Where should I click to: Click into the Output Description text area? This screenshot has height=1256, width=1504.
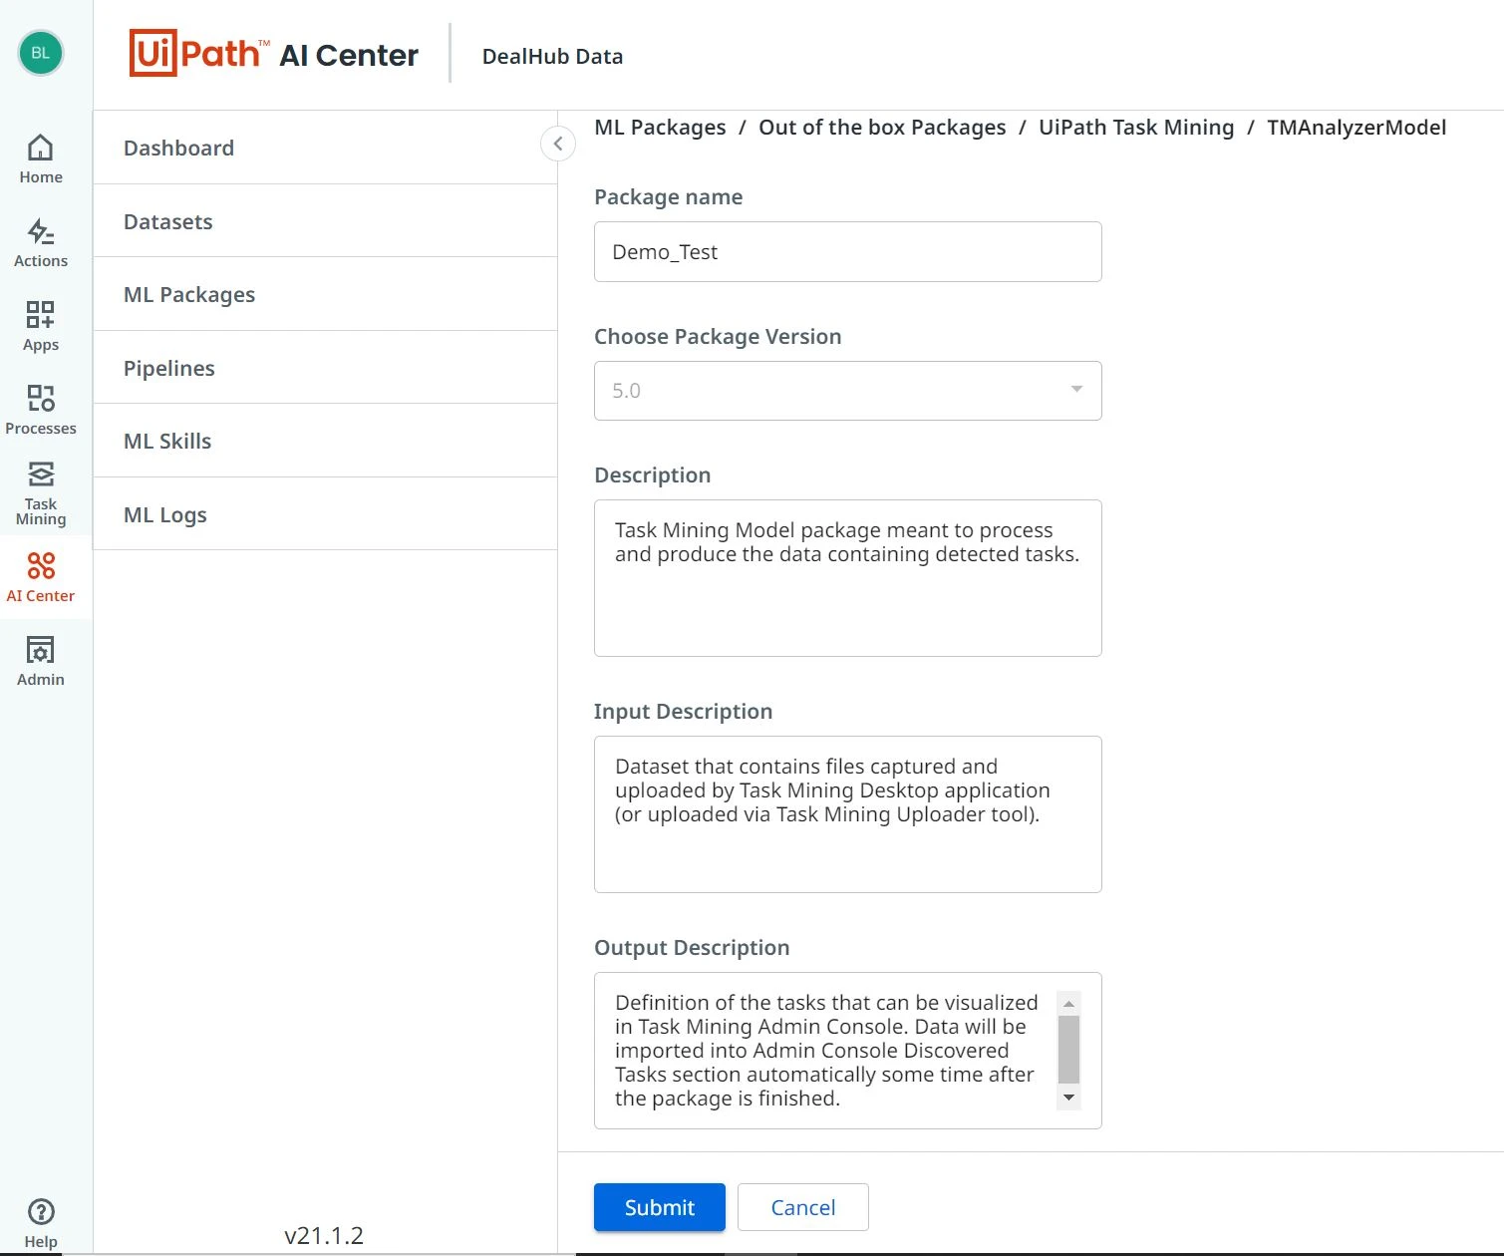pyautogui.click(x=848, y=1051)
